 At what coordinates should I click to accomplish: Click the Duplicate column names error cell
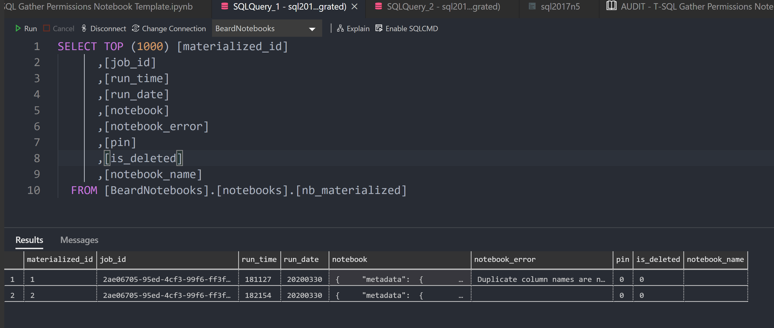[x=541, y=280]
